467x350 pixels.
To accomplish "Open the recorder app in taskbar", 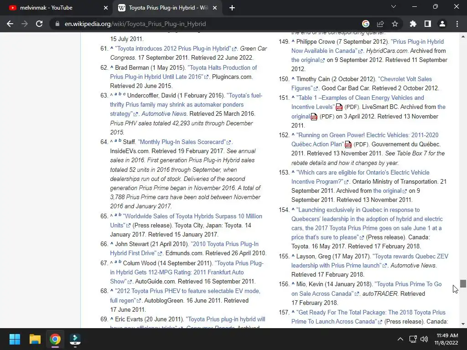I will 75,340.
